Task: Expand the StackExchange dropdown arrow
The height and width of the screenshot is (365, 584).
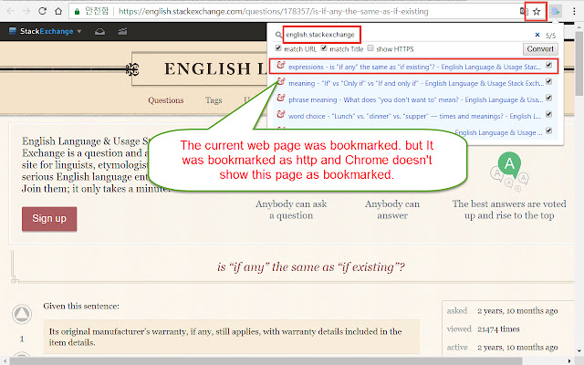Action: pos(79,32)
